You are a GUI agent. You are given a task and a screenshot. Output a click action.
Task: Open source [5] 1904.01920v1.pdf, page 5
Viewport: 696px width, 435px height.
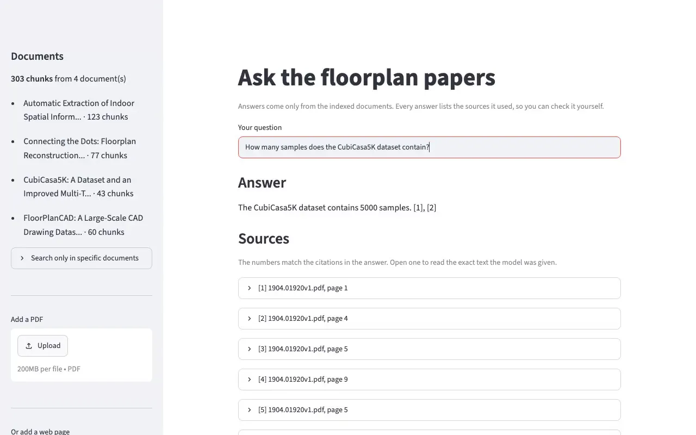pyautogui.click(x=429, y=410)
